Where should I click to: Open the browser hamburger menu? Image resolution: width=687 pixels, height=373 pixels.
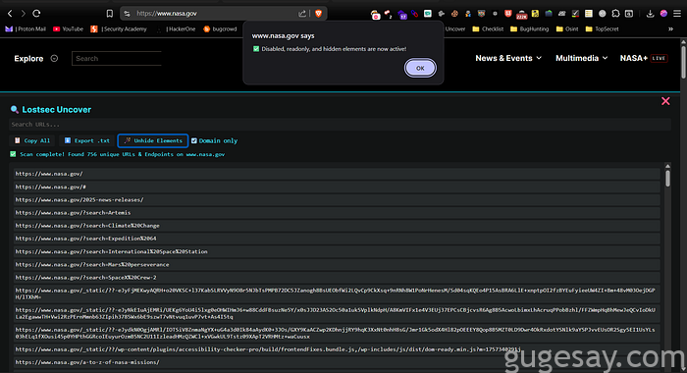coord(677,14)
